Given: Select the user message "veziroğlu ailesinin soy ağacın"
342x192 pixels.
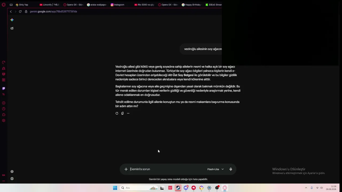Looking at the screenshot, I should pos(203,49).
